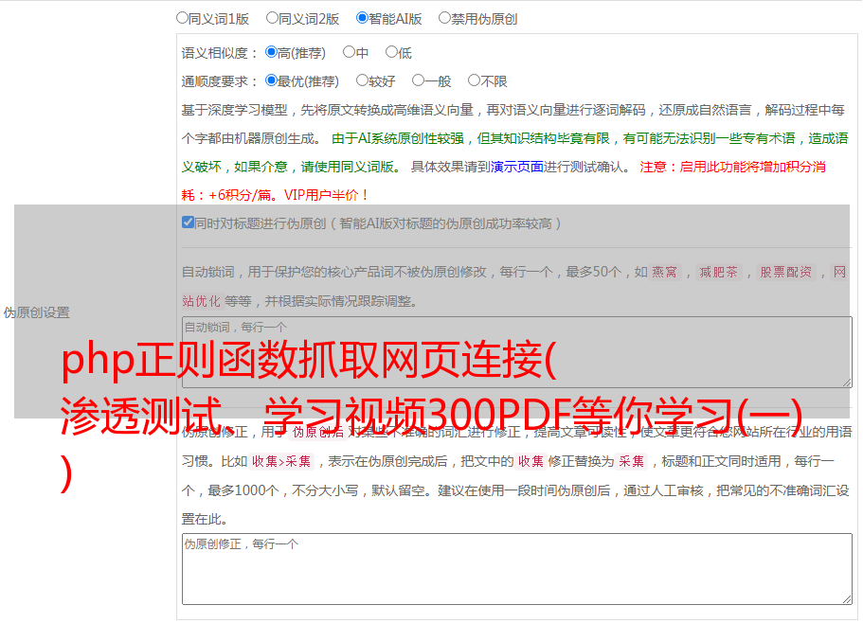Select the 同义词2版 radio option
This screenshot has height=623, width=863.
tap(272, 18)
